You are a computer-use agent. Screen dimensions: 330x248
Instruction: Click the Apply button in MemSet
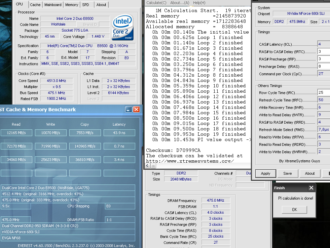tap(266, 173)
